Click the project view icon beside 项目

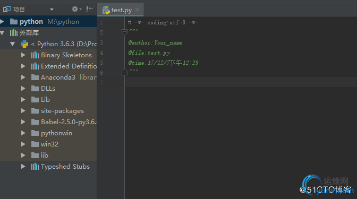7,10
